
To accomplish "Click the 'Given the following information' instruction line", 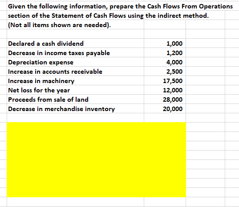I will click(120, 6).
